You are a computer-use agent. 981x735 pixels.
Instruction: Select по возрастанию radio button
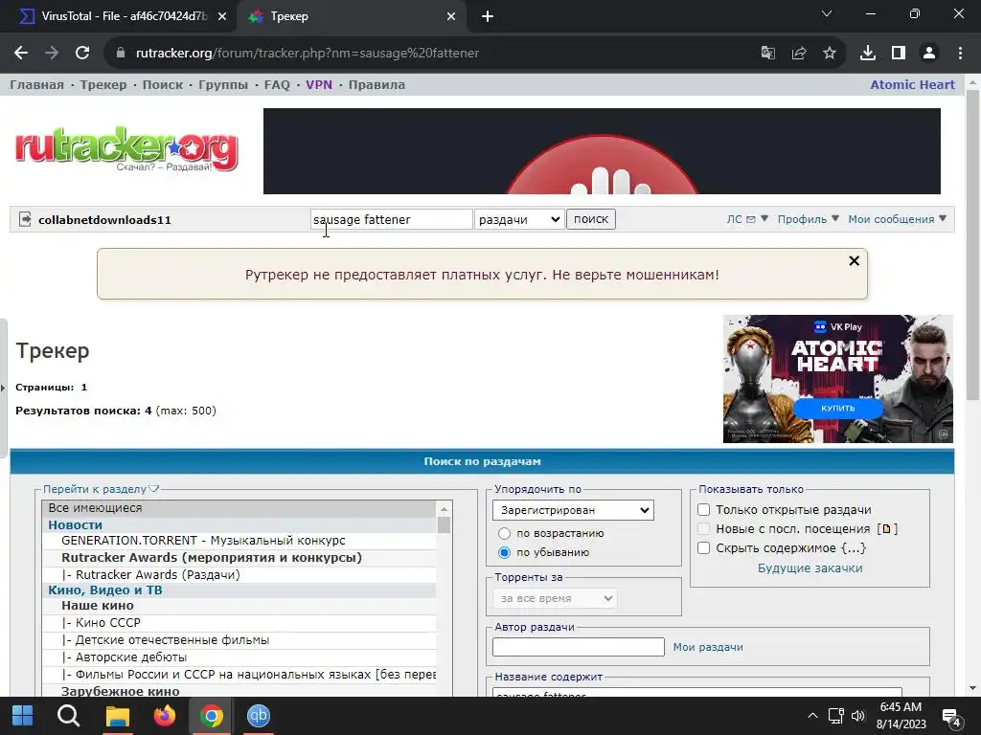pos(504,534)
